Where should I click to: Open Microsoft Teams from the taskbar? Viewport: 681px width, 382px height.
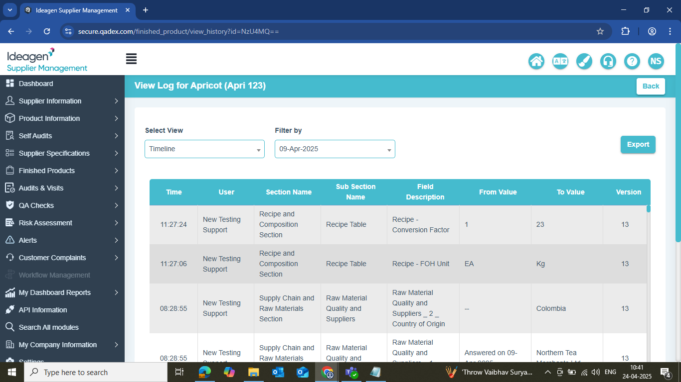(352, 372)
